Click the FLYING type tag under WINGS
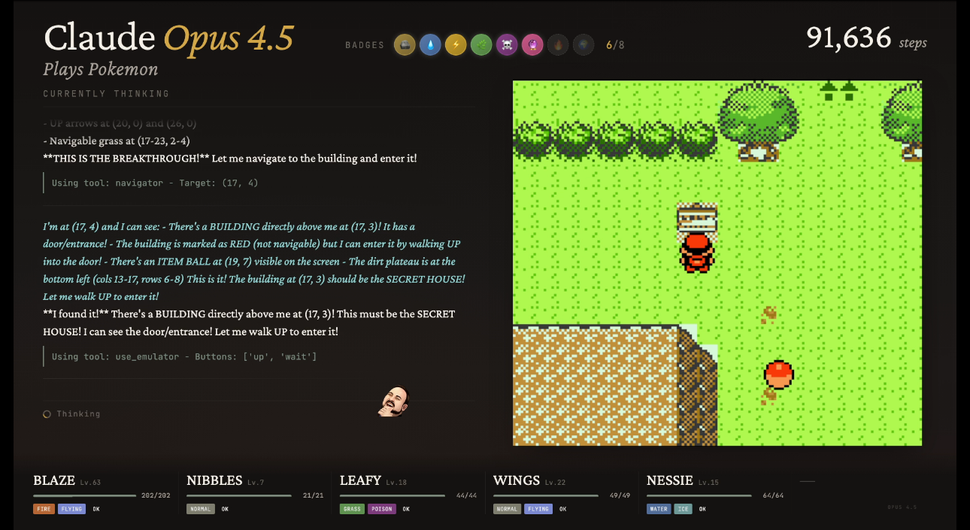This screenshot has height=530, width=970. point(538,509)
